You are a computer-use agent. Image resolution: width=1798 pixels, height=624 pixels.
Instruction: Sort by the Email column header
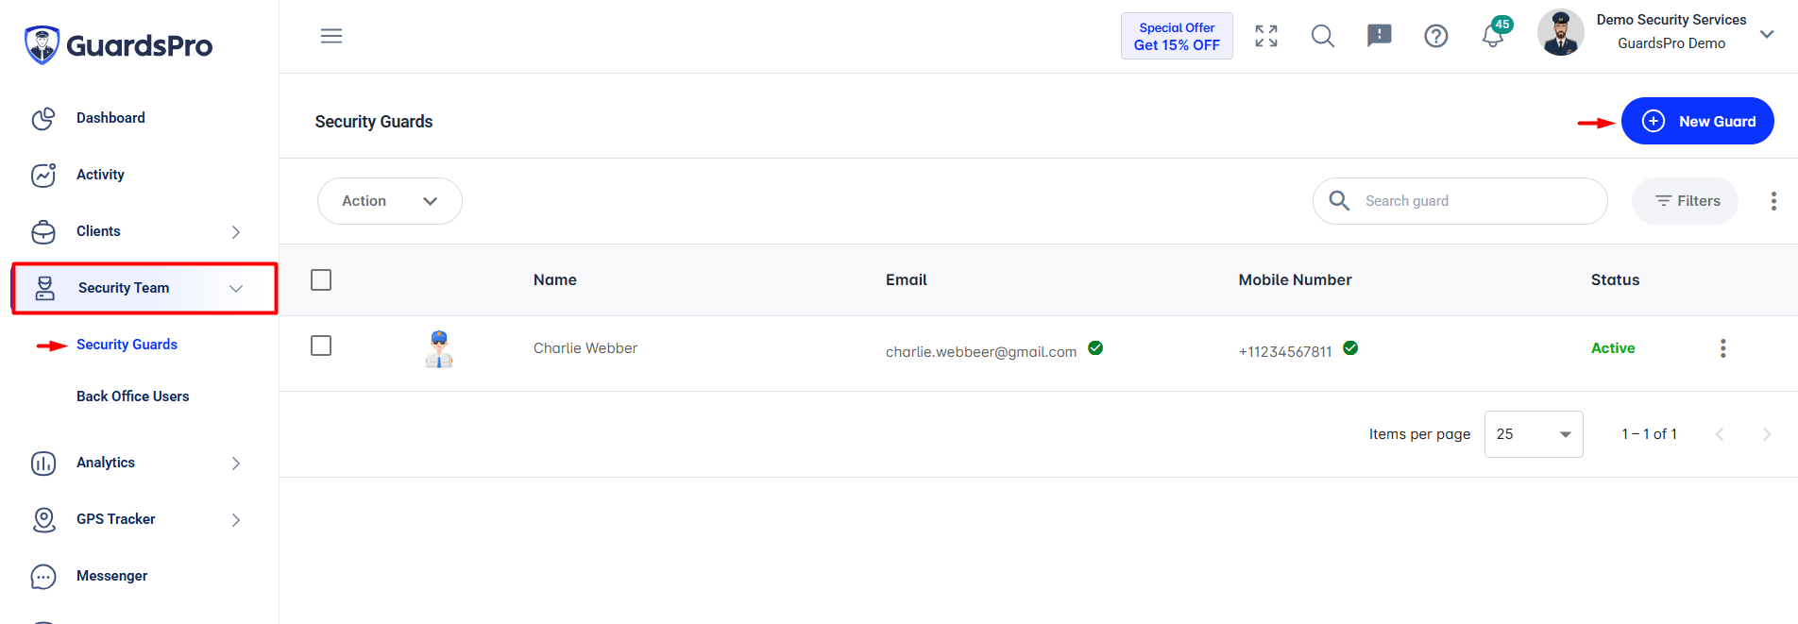tap(907, 280)
